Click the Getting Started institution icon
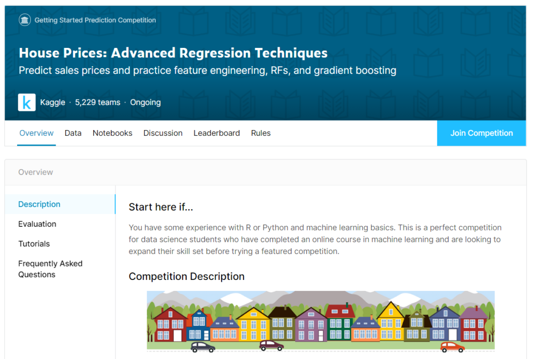 tap(24, 20)
